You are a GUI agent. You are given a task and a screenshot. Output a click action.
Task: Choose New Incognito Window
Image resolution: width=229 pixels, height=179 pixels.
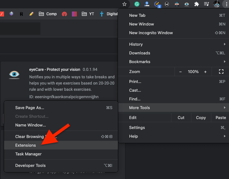click(x=151, y=33)
